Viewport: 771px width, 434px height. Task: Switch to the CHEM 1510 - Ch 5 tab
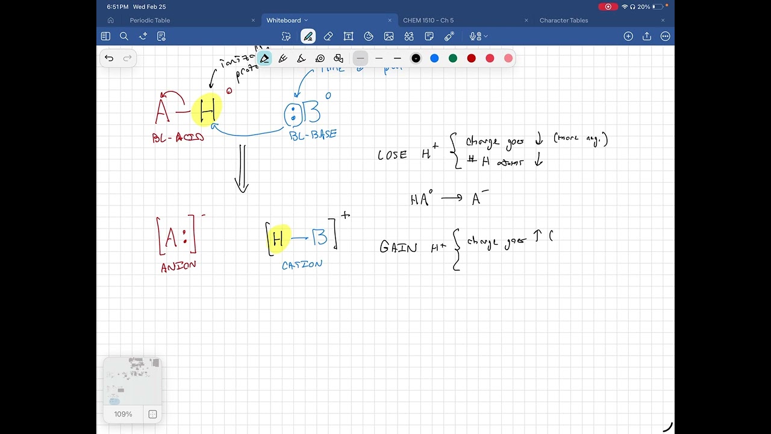[428, 20]
